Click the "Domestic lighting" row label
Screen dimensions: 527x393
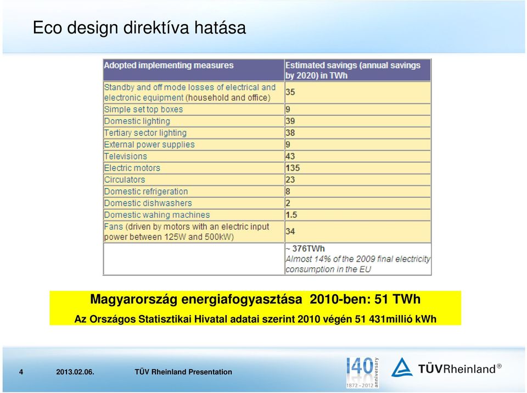pos(137,121)
